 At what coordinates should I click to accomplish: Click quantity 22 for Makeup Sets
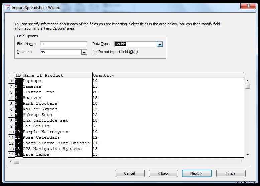[x=168, y=115]
